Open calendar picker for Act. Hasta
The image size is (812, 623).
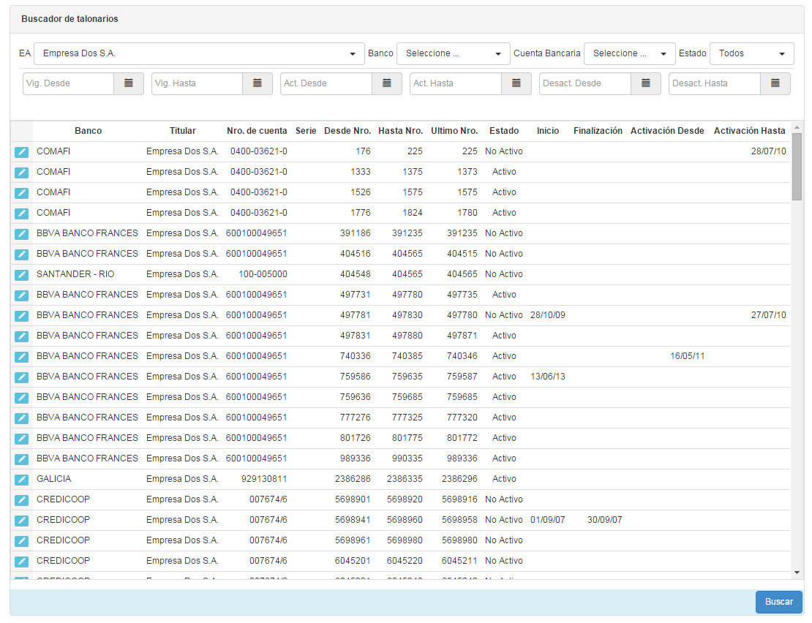pos(516,83)
